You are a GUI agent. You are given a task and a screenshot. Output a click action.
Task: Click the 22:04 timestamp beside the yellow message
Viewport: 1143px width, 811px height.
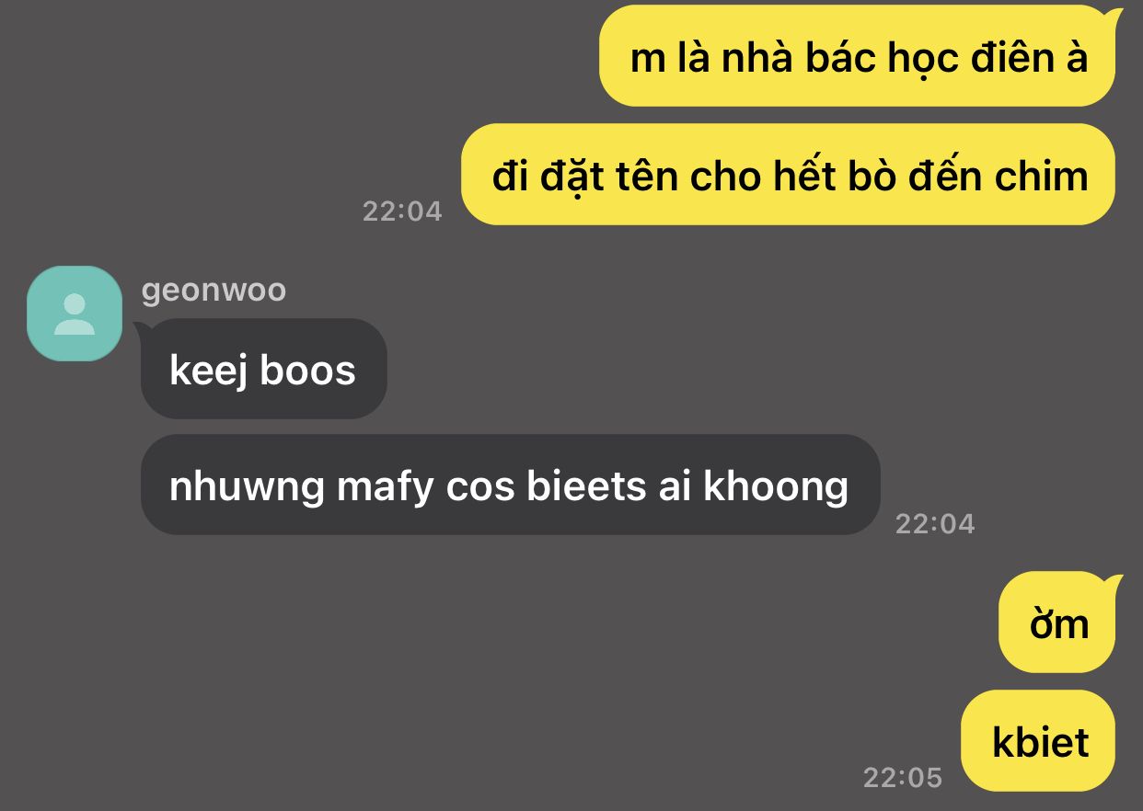coord(402,211)
